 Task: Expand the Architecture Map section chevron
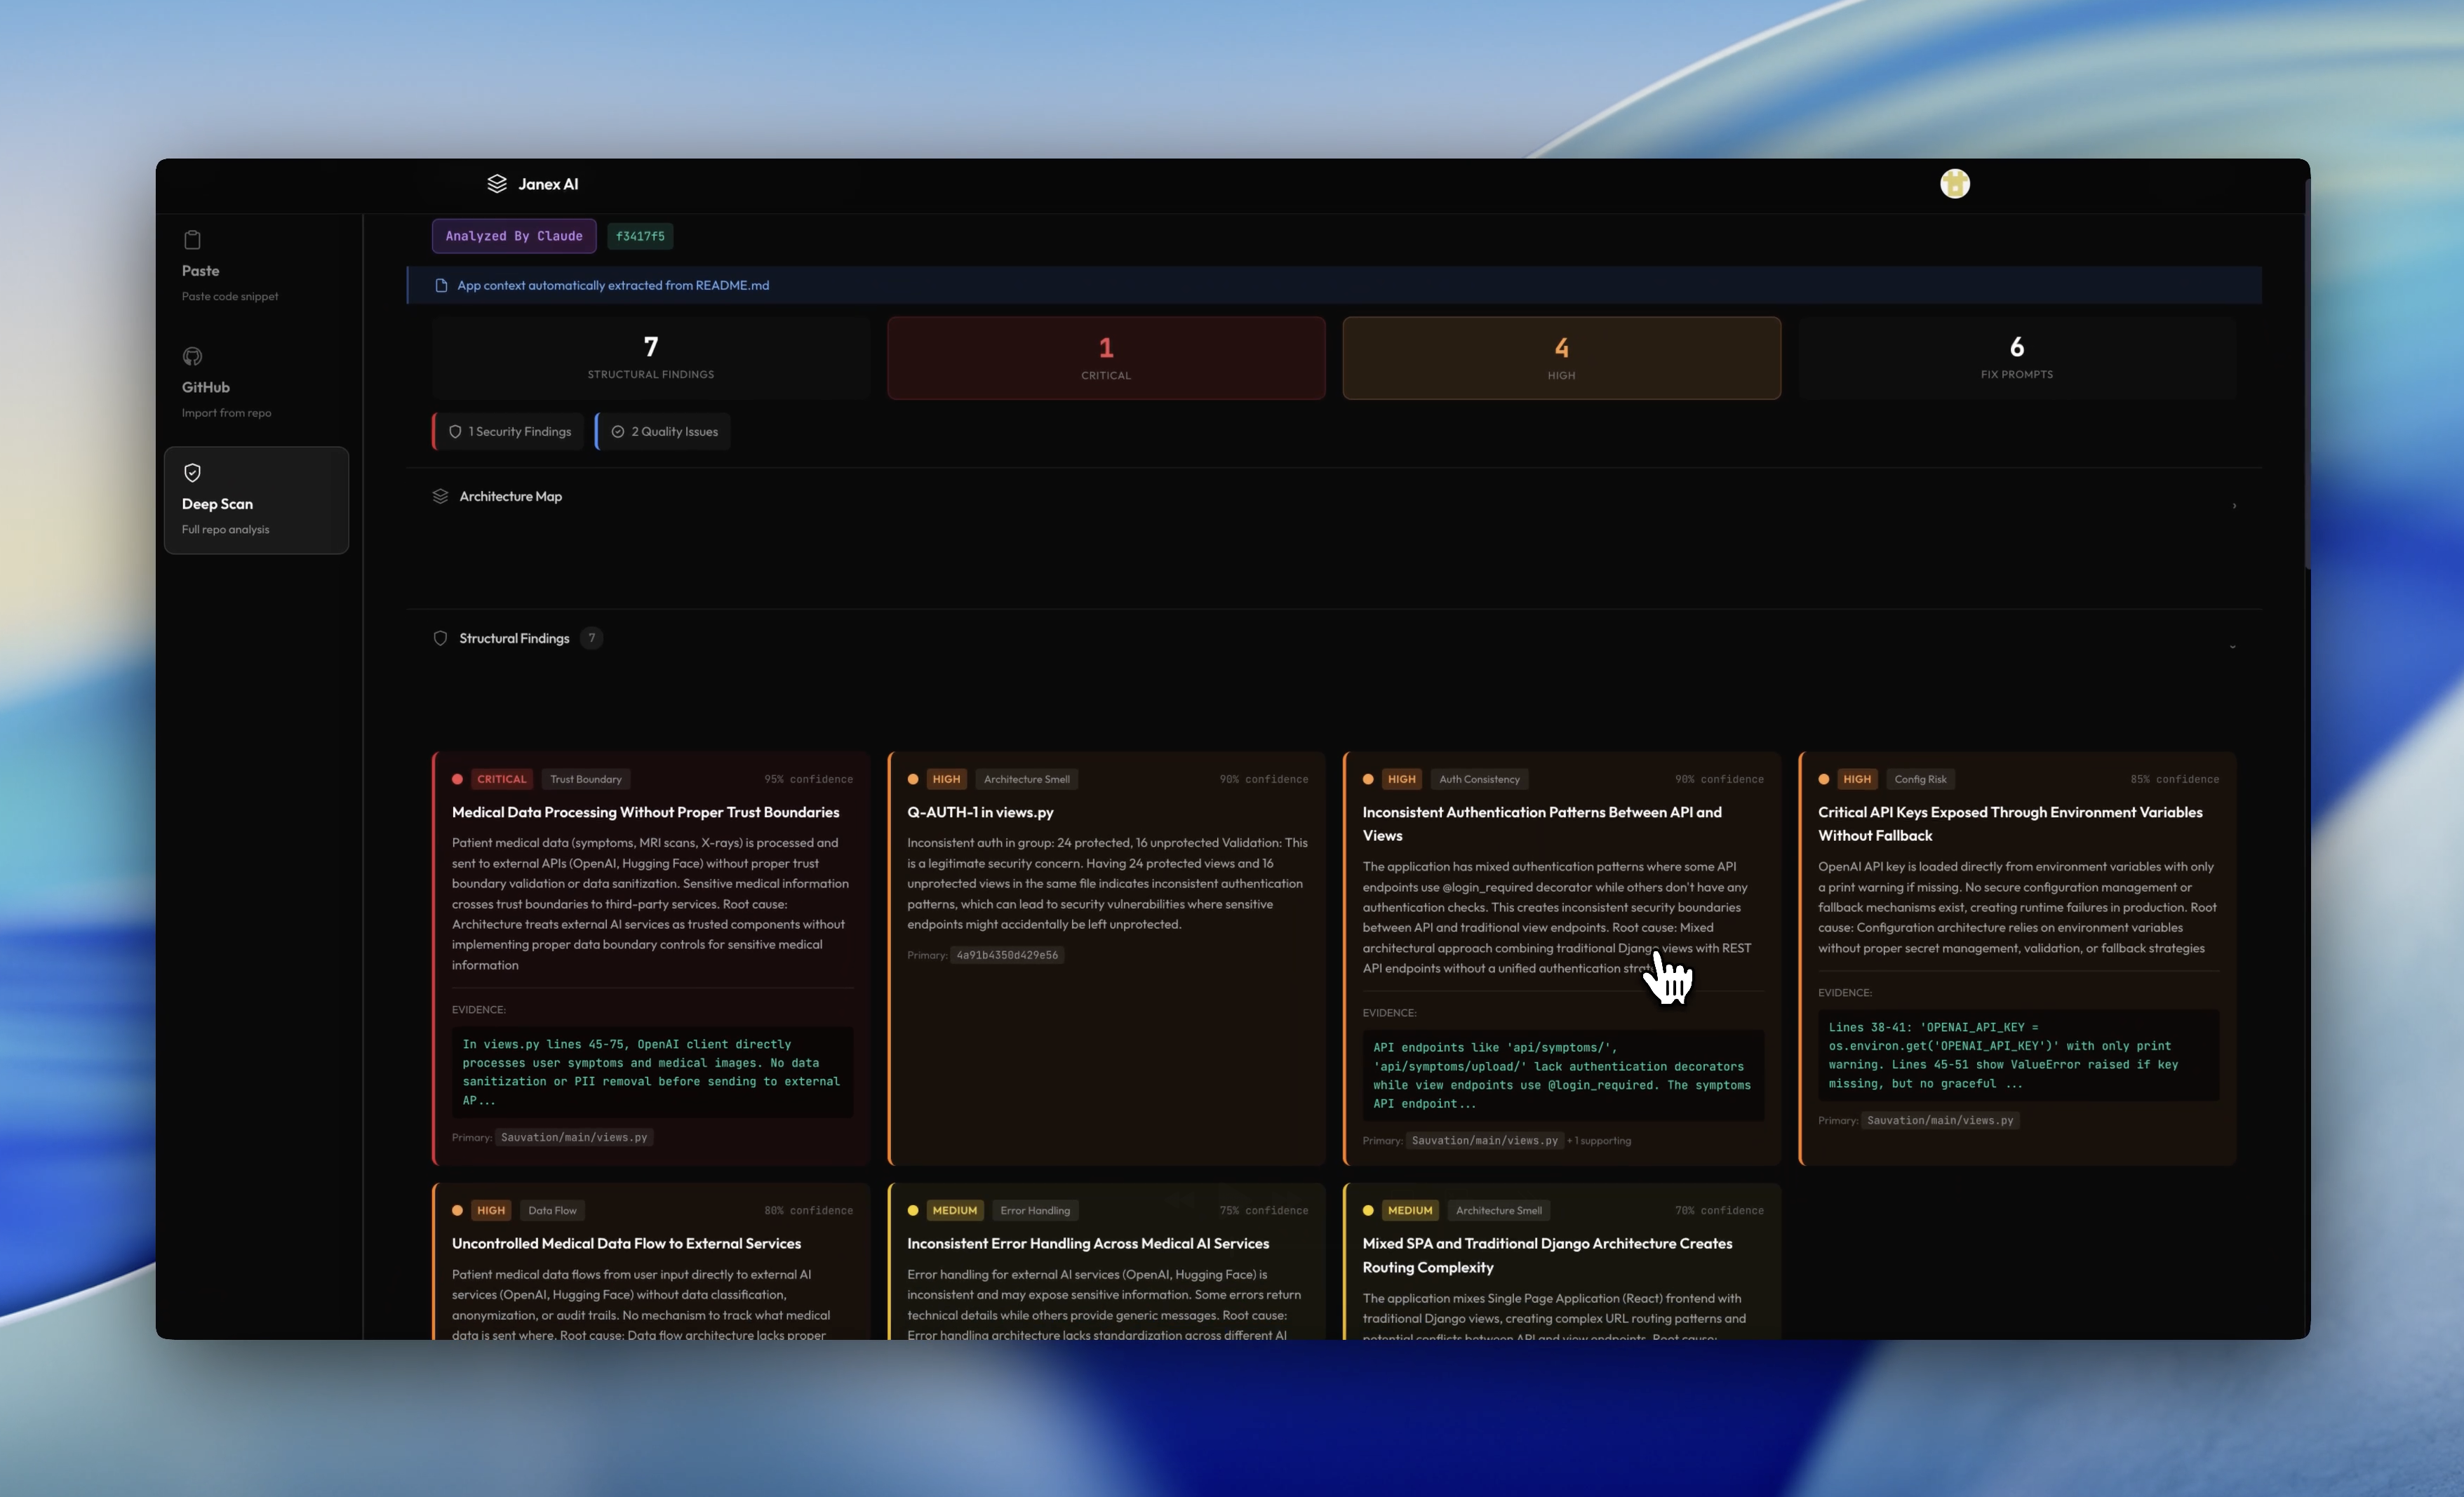click(2233, 506)
